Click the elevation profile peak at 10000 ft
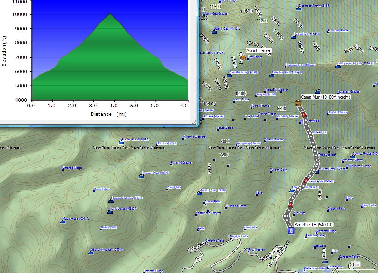 (x=110, y=14)
